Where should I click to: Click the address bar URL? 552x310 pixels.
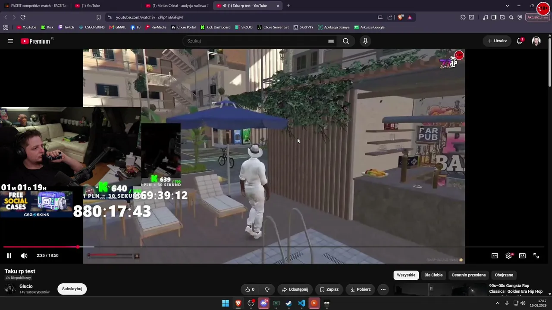coord(149,17)
